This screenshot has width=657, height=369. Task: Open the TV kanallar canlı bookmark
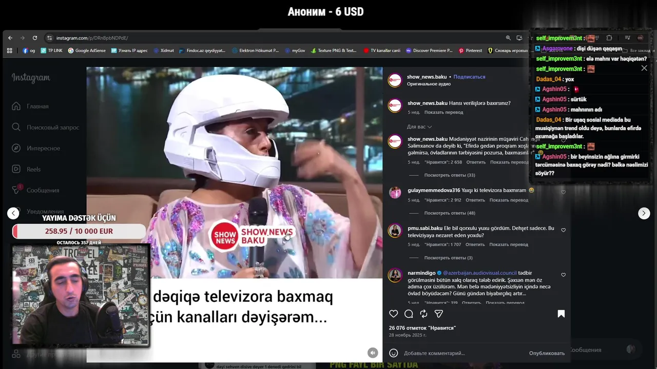[382, 51]
